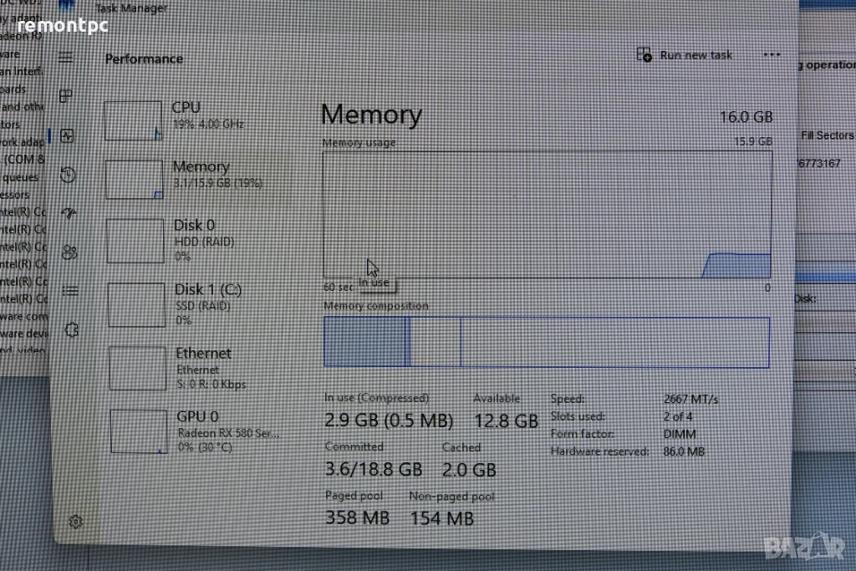856x571 pixels.
Task: Click the '358 MB' paged pool value
Action: (x=358, y=518)
